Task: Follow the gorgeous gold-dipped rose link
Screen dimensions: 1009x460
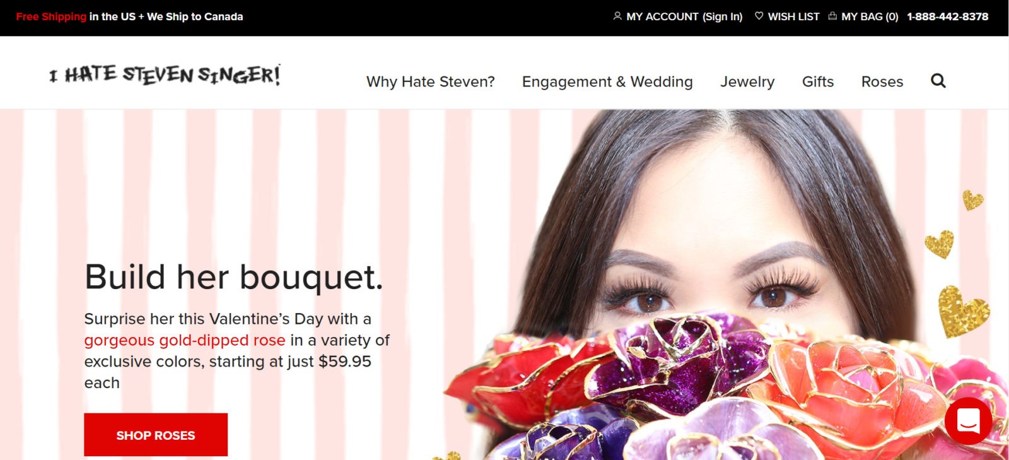Action: point(185,340)
